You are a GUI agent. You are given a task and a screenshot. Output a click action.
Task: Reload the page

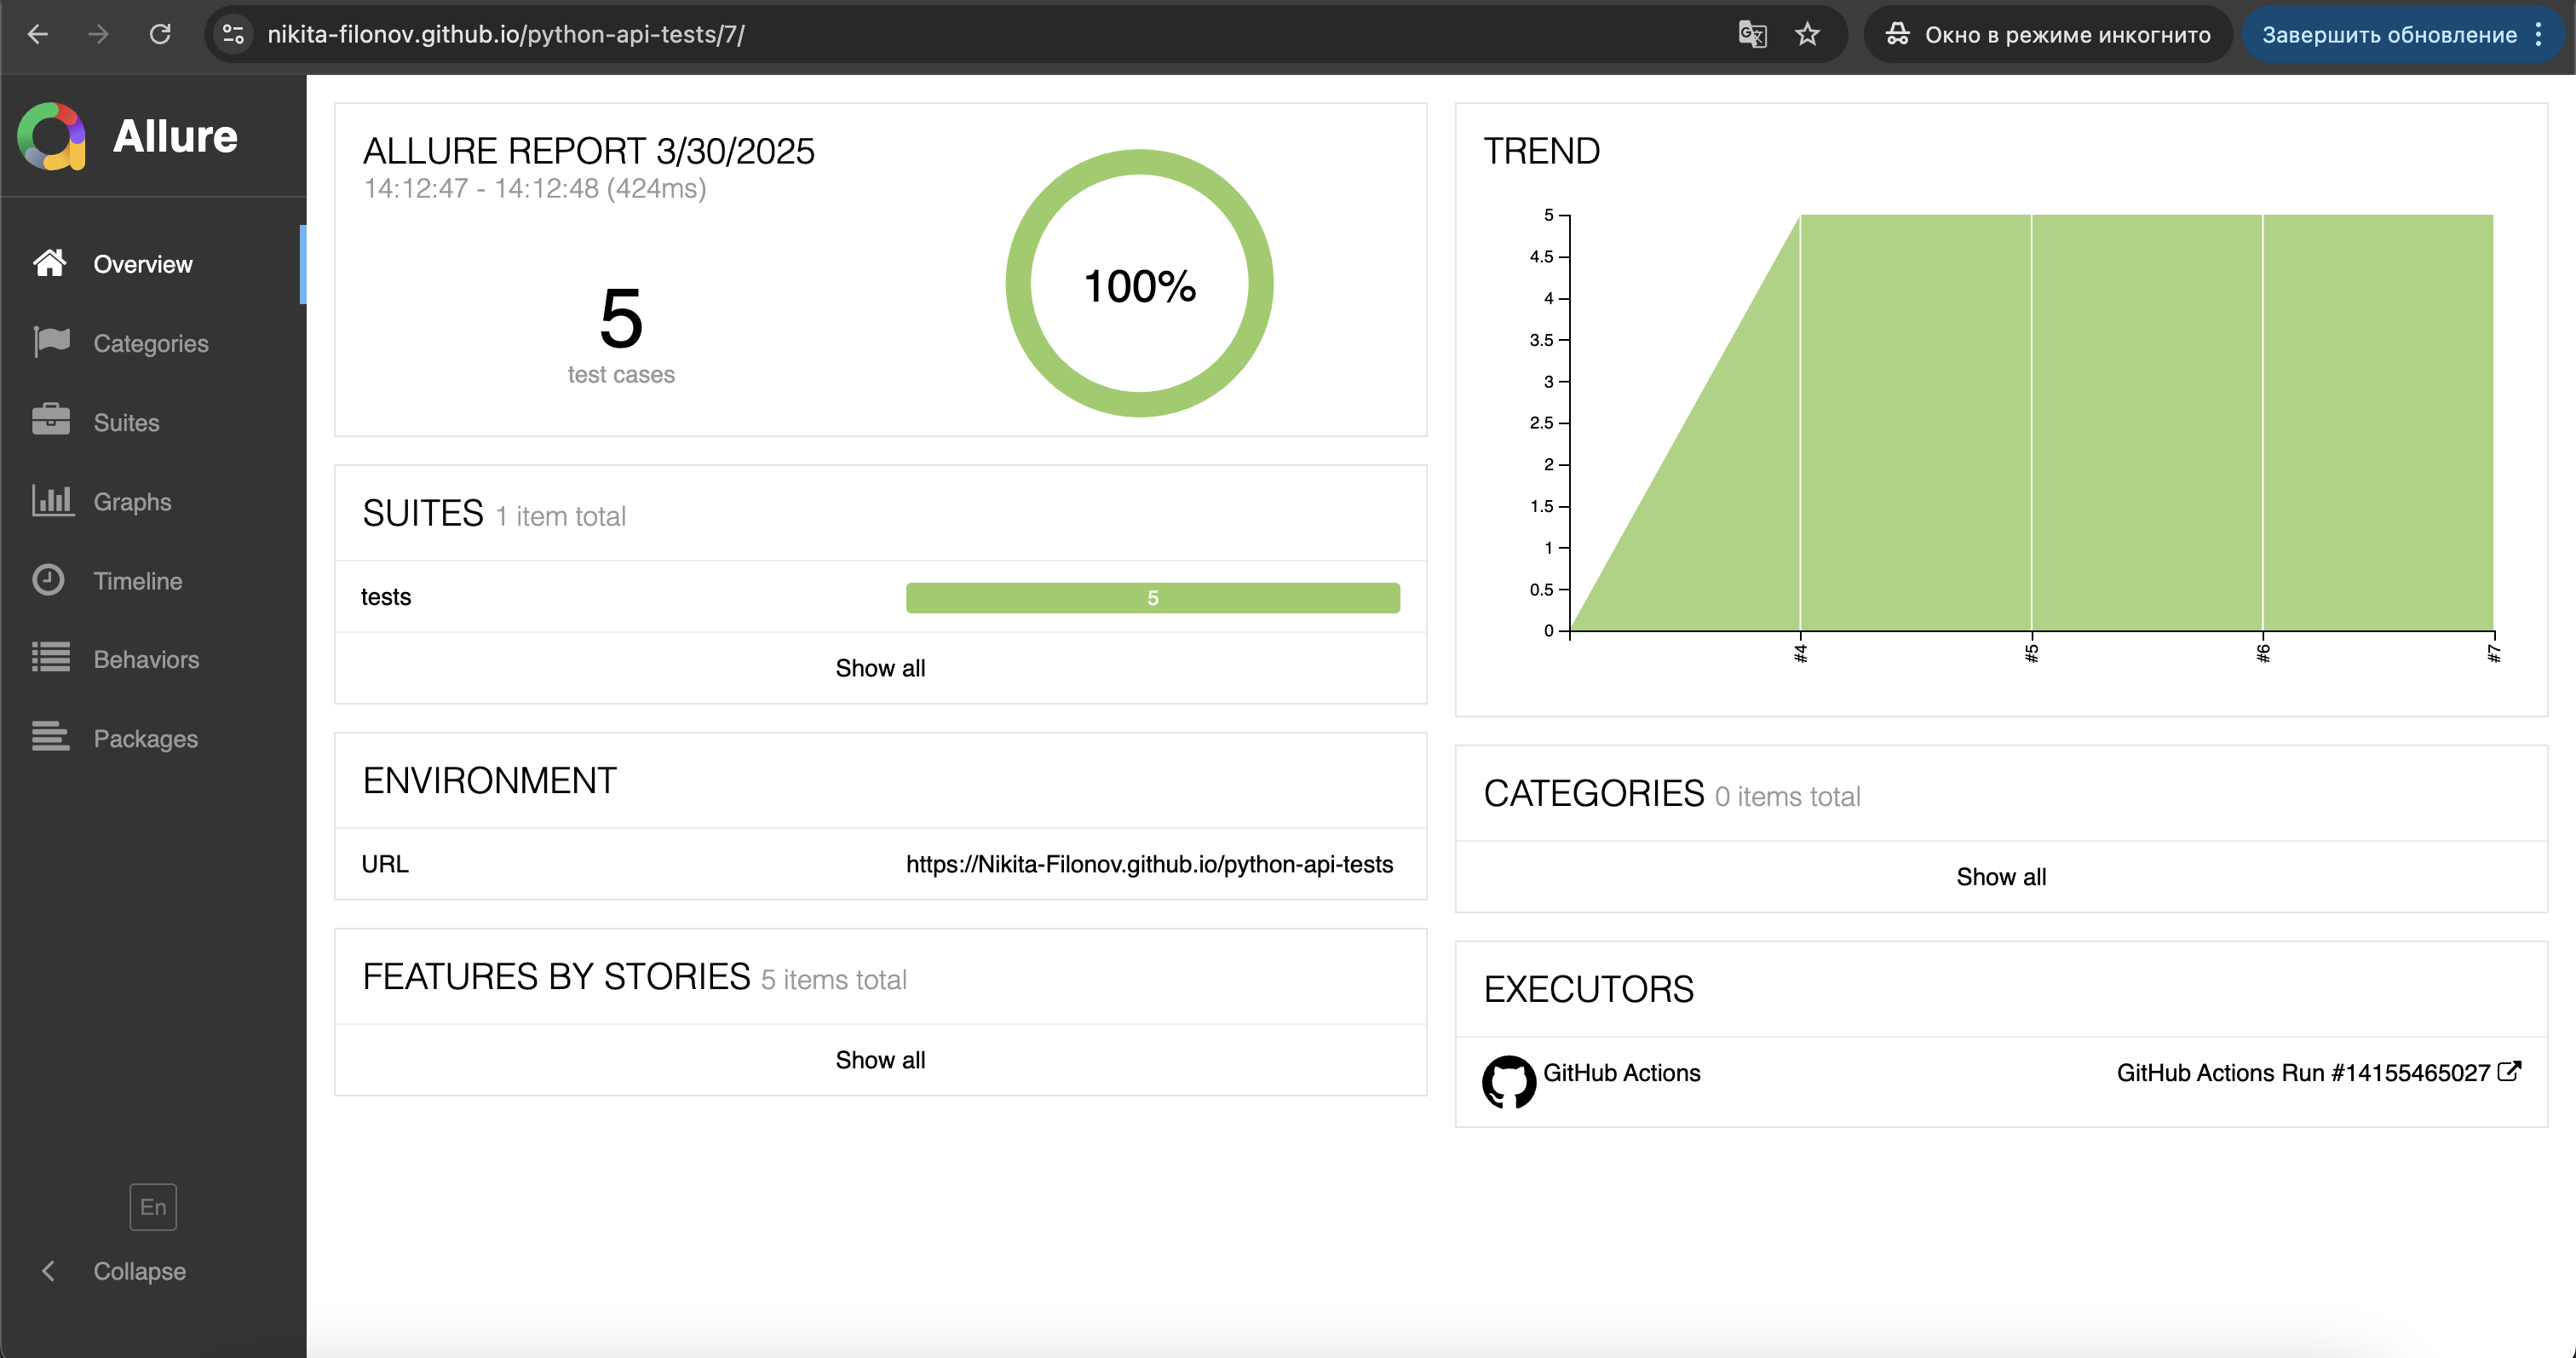coord(160,35)
